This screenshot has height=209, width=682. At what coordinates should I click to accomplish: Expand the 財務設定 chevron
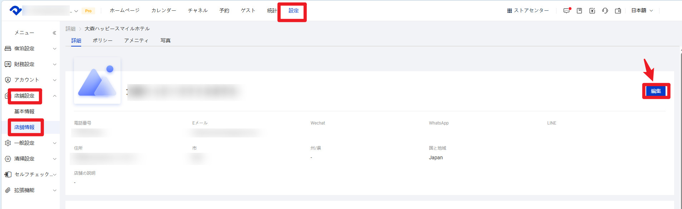pyautogui.click(x=55, y=64)
